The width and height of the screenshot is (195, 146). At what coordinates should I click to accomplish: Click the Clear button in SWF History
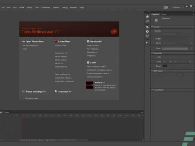180,74
